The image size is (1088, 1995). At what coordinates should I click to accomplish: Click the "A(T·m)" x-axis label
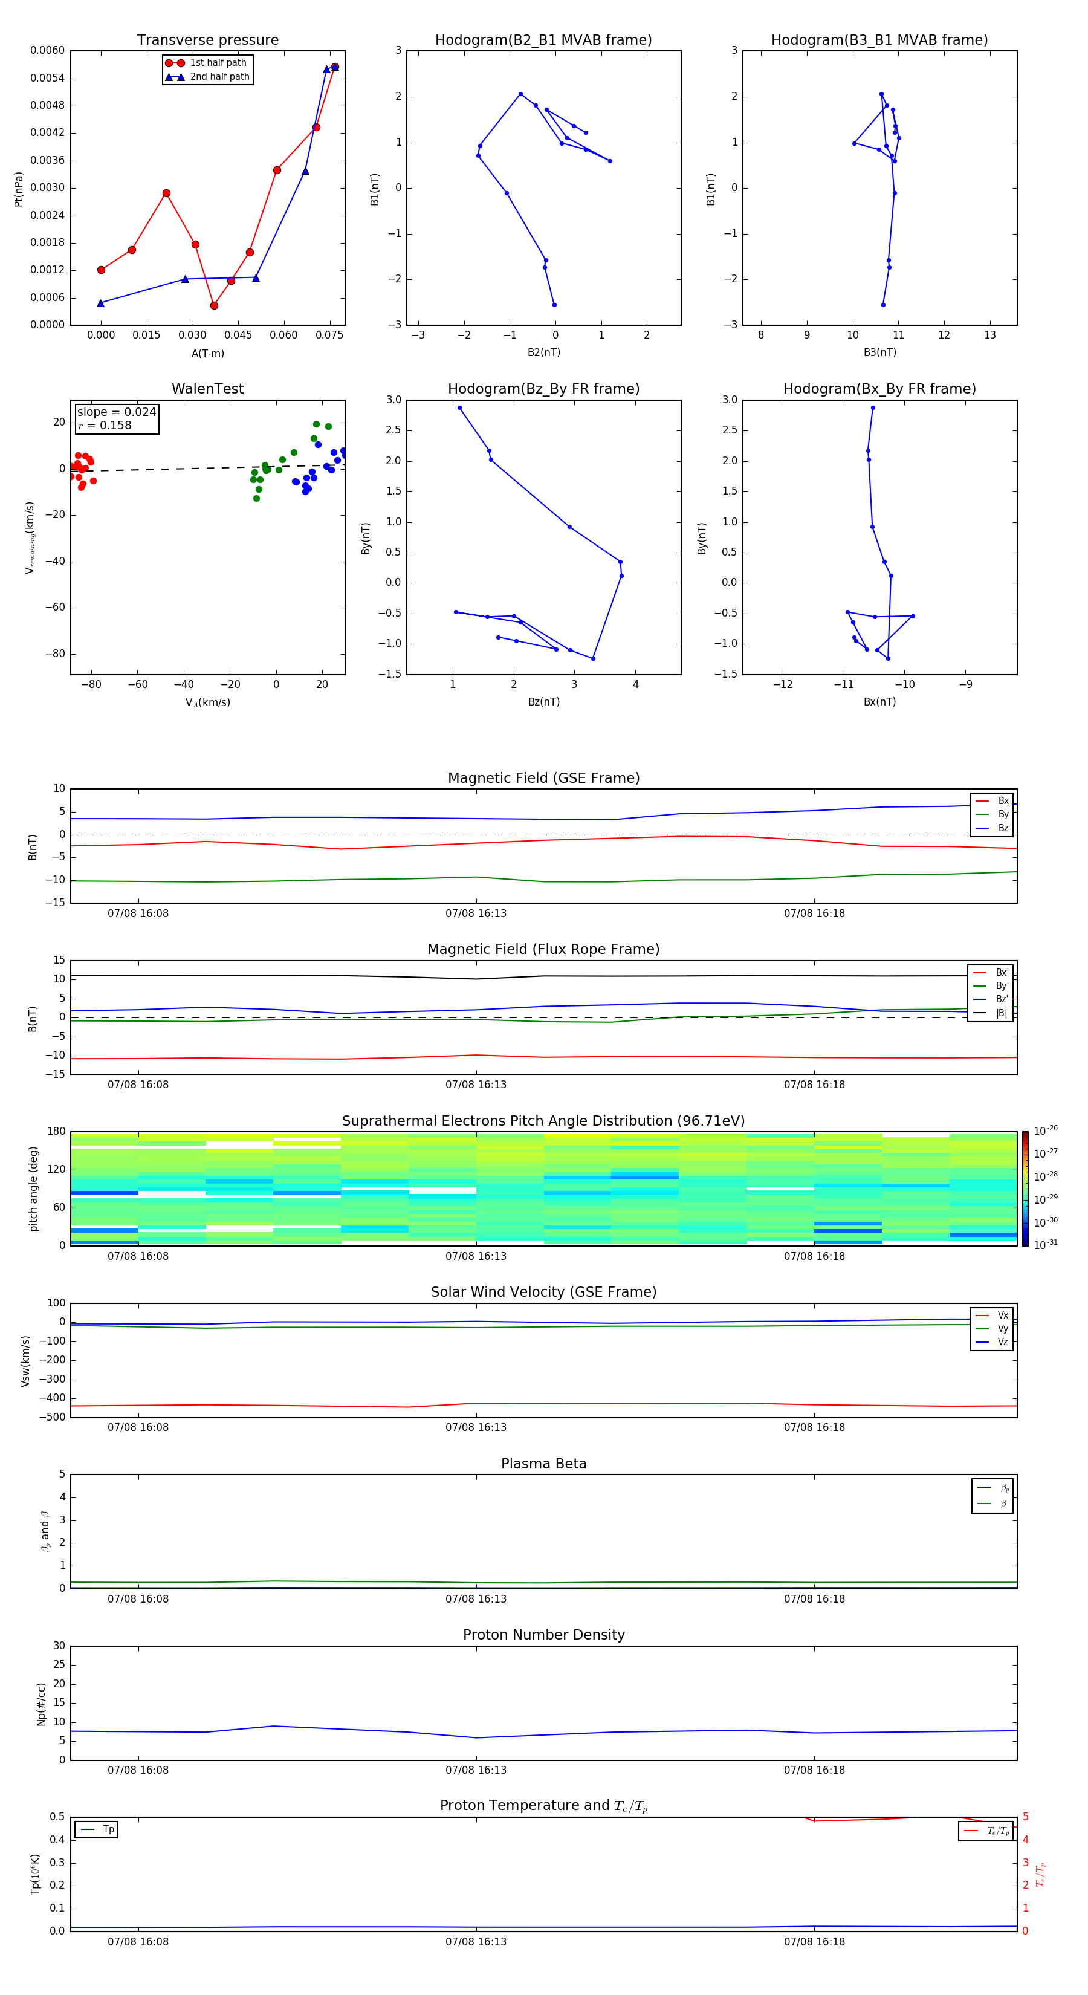click(207, 353)
